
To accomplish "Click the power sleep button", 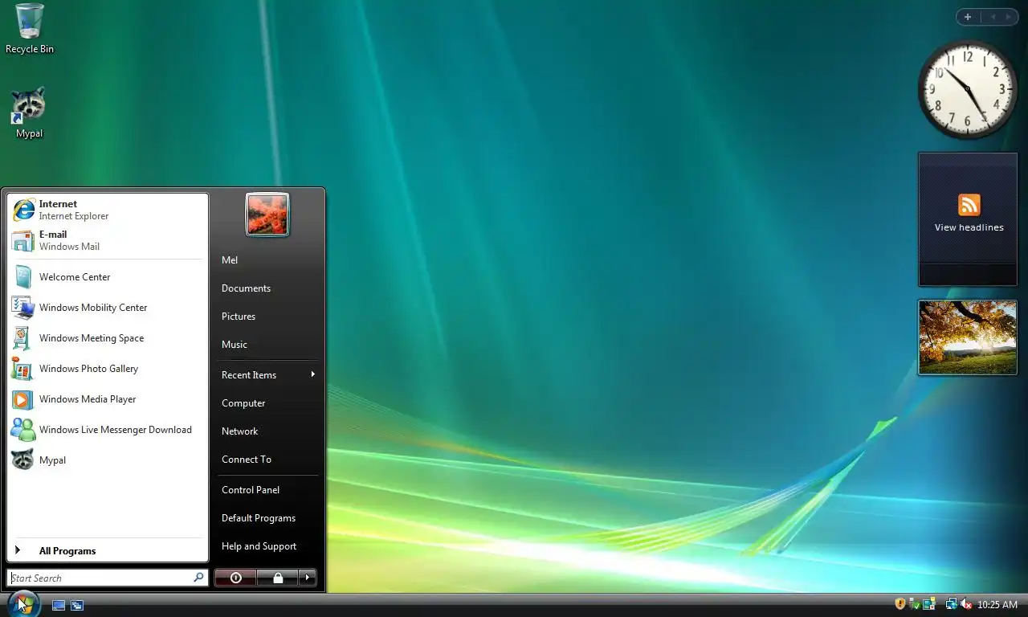I will 235,578.
